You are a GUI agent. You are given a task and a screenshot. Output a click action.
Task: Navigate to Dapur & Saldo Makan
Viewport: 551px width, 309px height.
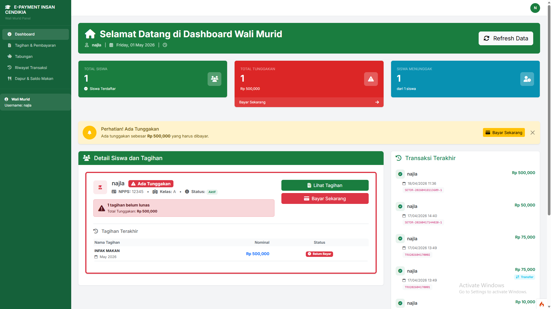[36, 78]
